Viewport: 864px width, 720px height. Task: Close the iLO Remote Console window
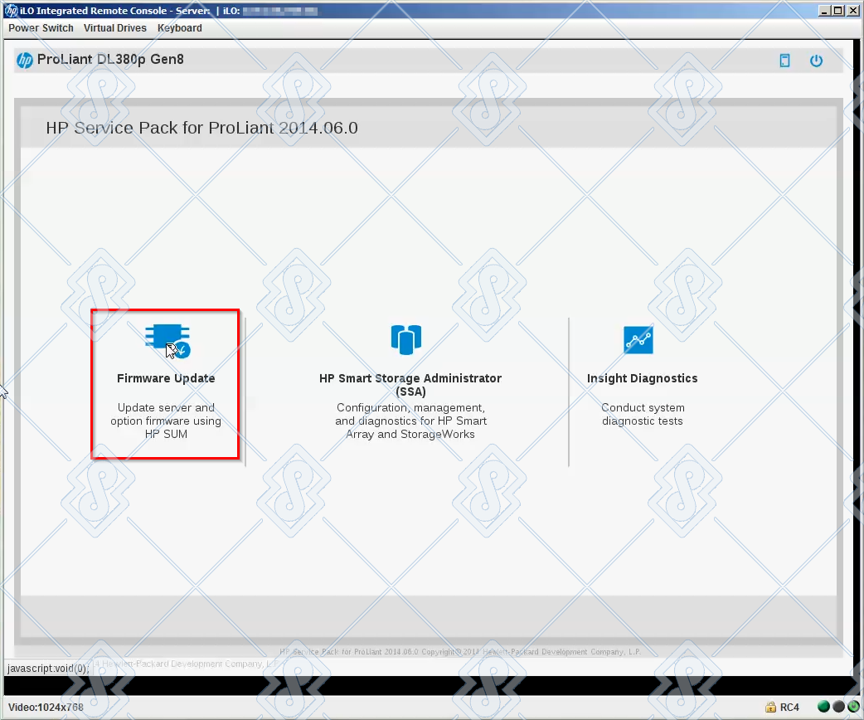click(852, 11)
